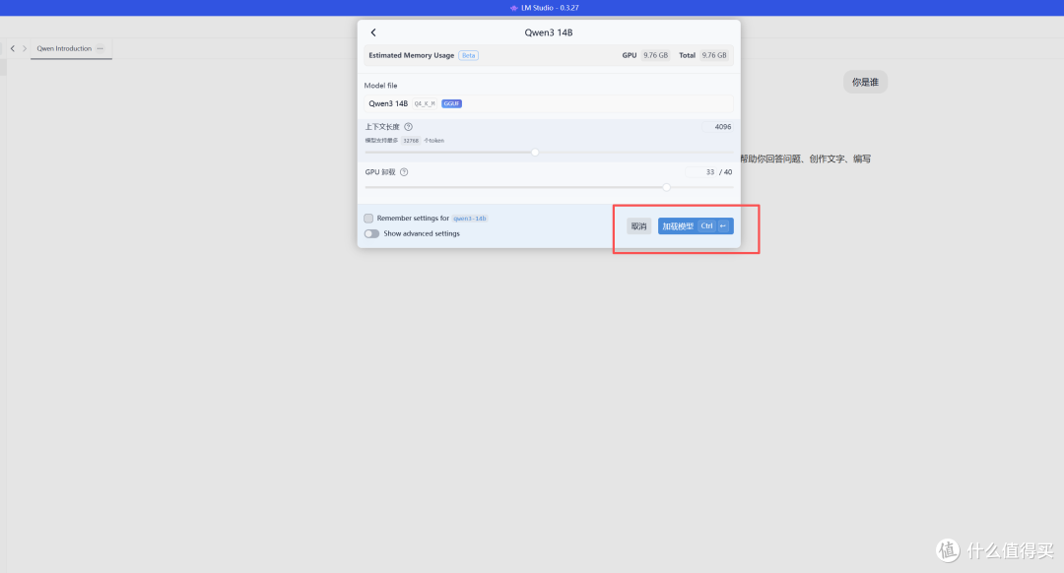Select the Qwen3 14B model file row
This screenshot has width=1064, height=573.
click(x=549, y=103)
